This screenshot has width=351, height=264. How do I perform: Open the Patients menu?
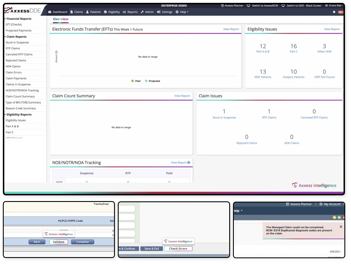[93, 12]
